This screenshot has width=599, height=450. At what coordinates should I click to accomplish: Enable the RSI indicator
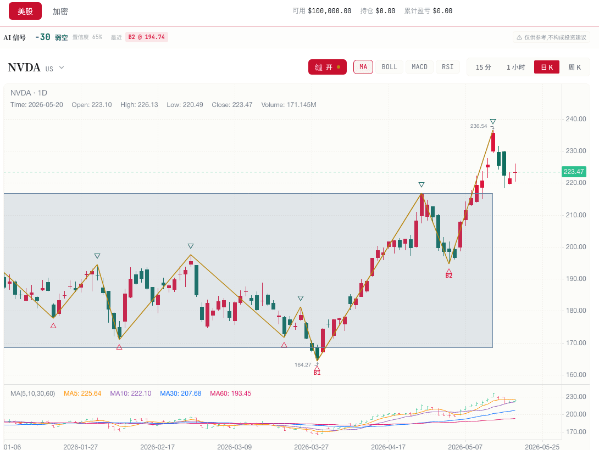(x=448, y=67)
